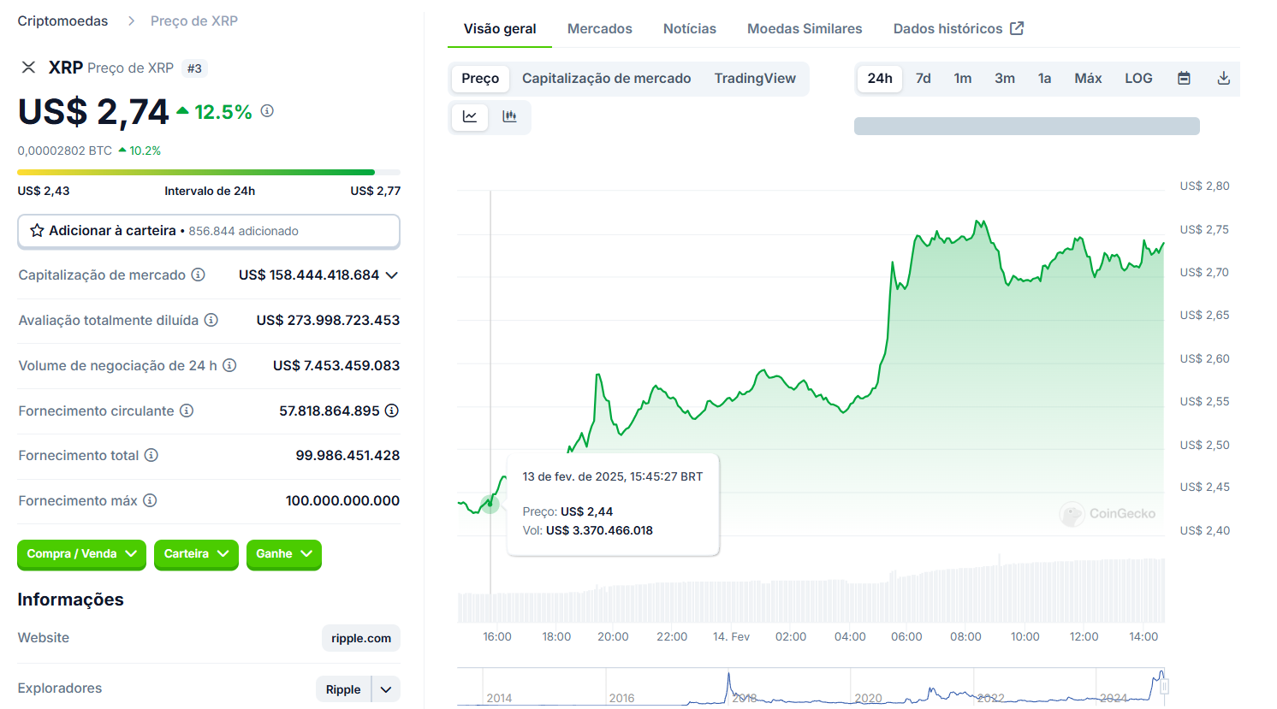Click the green data point marker on chart
Image resolution: width=1277 pixels, height=709 pixels.
point(490,504)
